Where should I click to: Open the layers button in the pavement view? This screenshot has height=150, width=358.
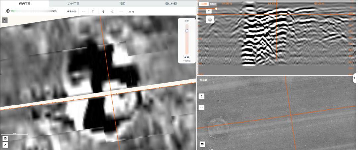[x=202, y=144]
